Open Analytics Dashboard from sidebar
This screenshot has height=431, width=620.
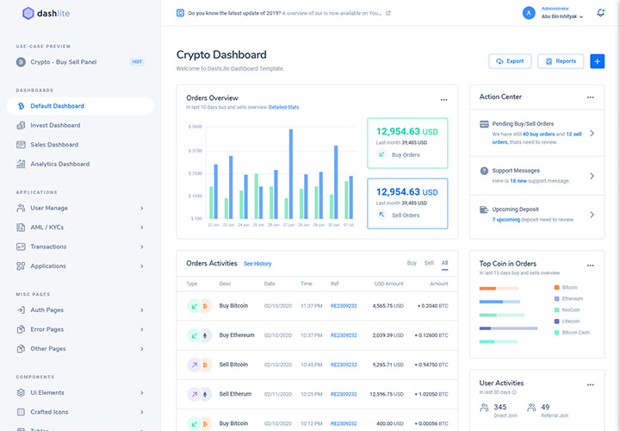[x=59, y=164]
